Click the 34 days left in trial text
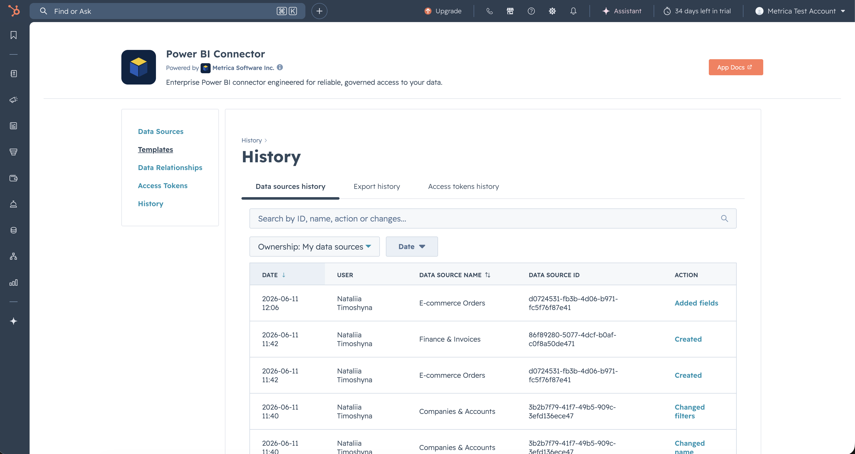Screen dimensions: 855x454 pos(703,11)
